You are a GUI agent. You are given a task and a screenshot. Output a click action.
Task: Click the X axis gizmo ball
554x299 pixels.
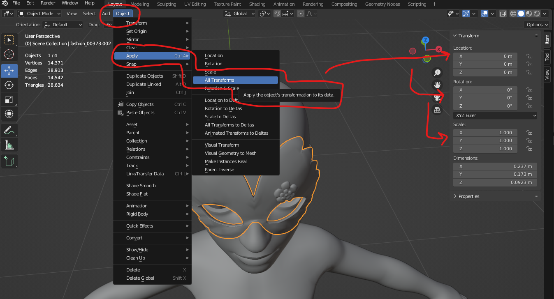(x=439, y=49)
